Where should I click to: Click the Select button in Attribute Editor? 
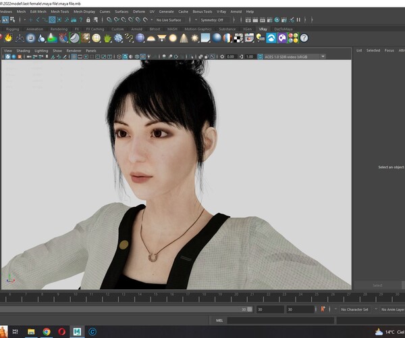coord(377,285)
